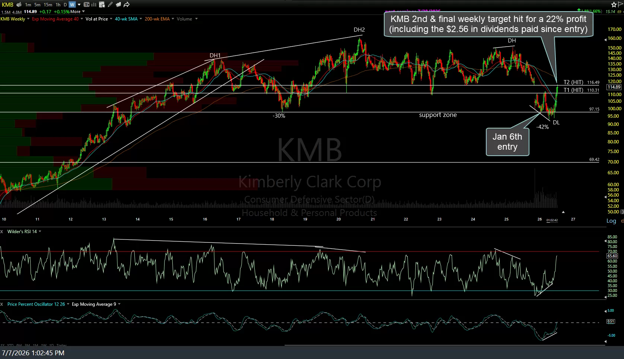Open the 40-wk SMA dropdown
The width and height of the screenshot is (624, 359).
(141, 19)
